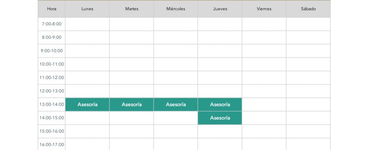This screenshot has height=150, width=369.
Task: Click the Lunes column header
Action: 87,9
